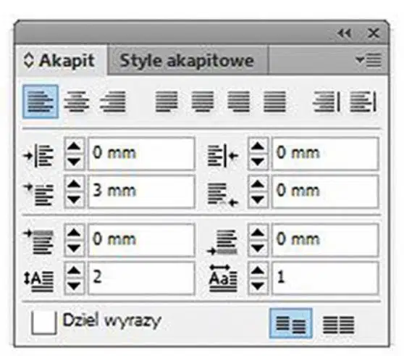Decrease the drop cap number of lines value
Image resolution: width=404 pixels, height=356 pixels.
[x=74, y=286]
